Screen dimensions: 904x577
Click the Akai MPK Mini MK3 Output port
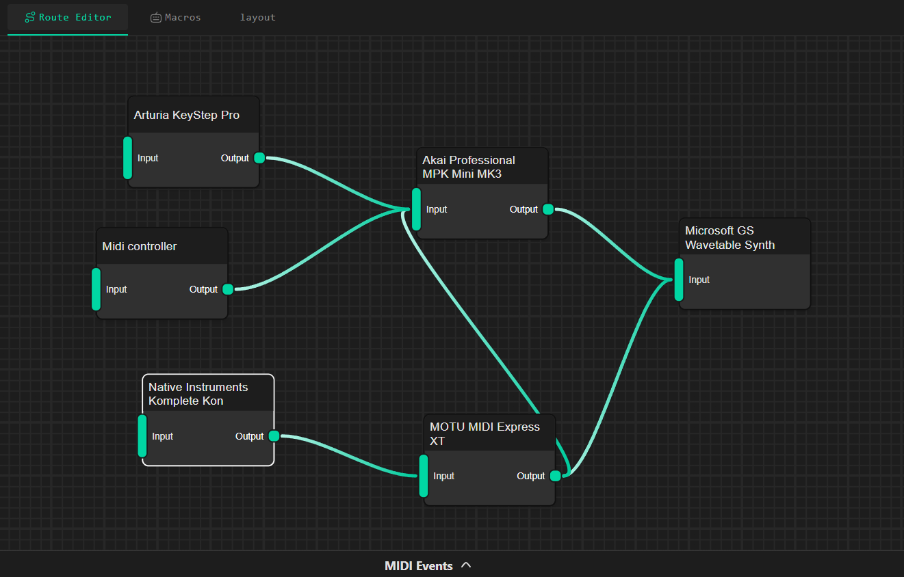pyautogui.click(x=547, y=209)
